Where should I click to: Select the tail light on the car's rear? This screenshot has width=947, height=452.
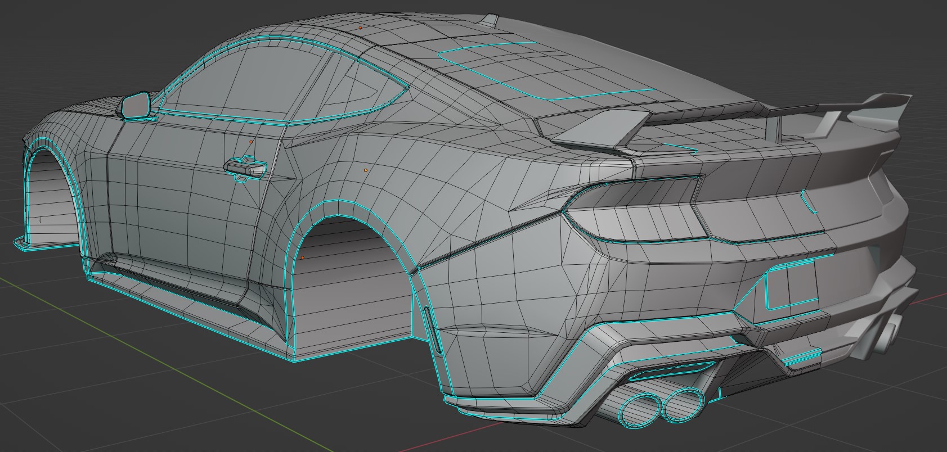tap(637, 211)
